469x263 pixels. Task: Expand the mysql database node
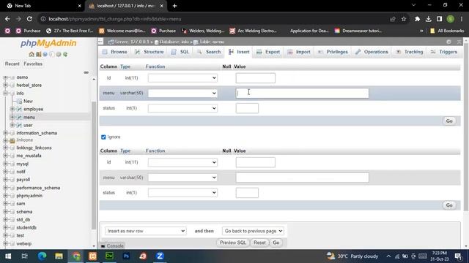[5, 164]
